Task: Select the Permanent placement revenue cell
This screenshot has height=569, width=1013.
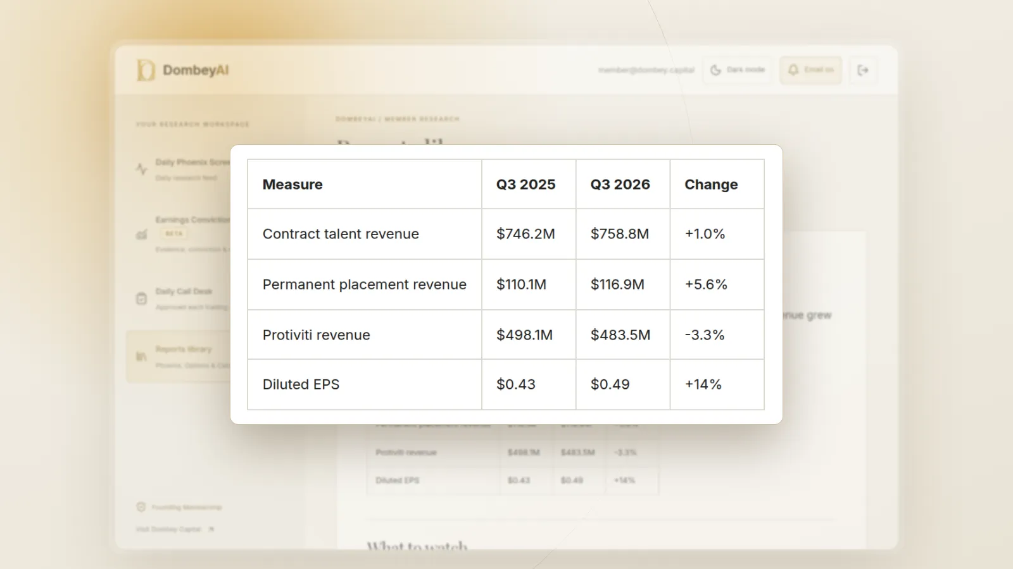Action: 365,284
